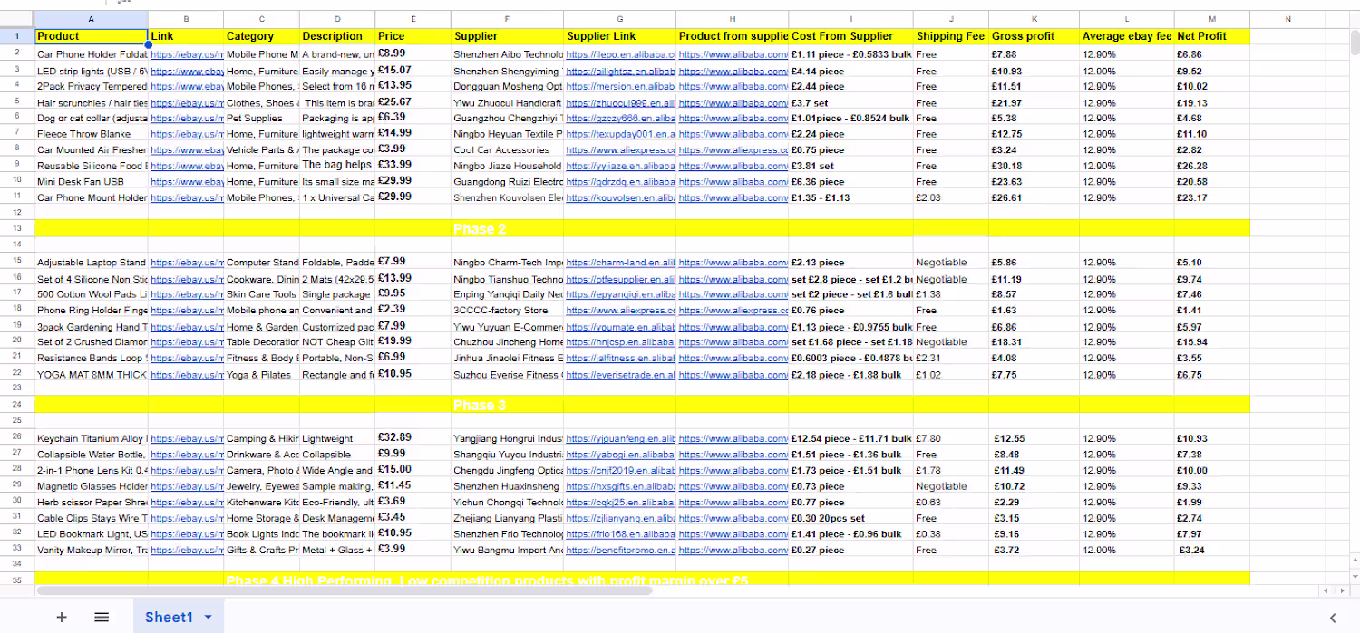Open the frio168.en.alibaba supplier link

(x=621, y=534)
